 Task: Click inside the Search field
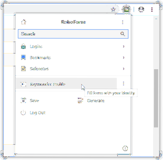[x=73, y=34]
